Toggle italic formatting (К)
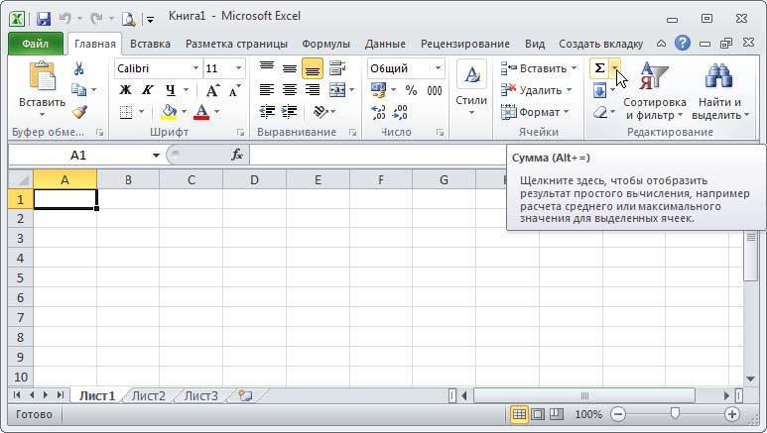 tap(147, 90)
